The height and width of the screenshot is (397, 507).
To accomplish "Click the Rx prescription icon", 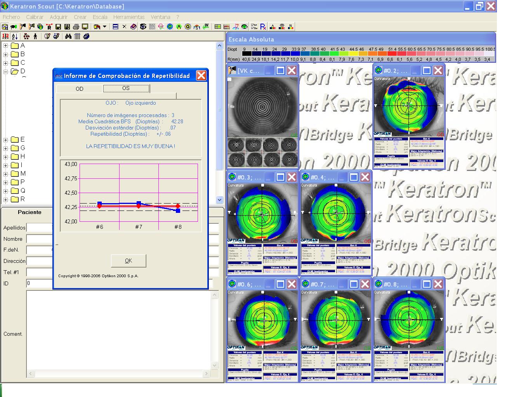I will (263, 27).
